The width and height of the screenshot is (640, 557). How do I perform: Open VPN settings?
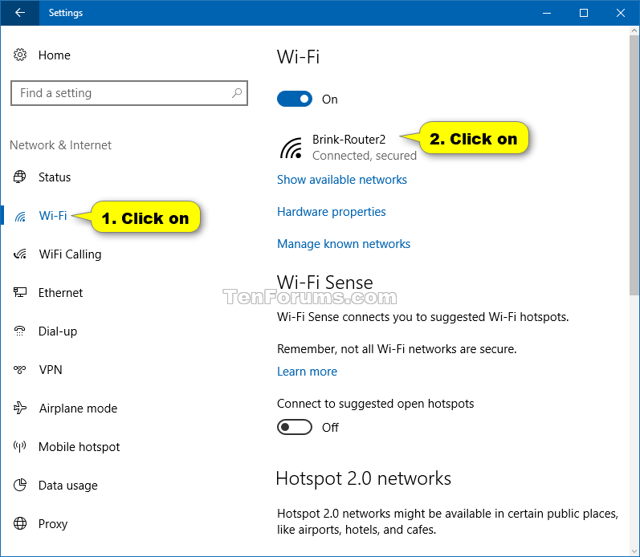click(51, 370)
